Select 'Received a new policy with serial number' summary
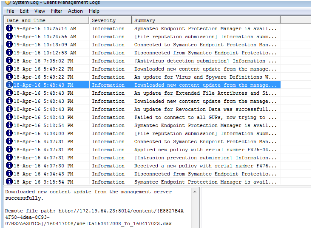Viewport: 312px width, 229px height. 205,166
